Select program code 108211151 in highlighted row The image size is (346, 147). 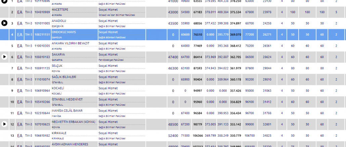click(x=42, y=35)
